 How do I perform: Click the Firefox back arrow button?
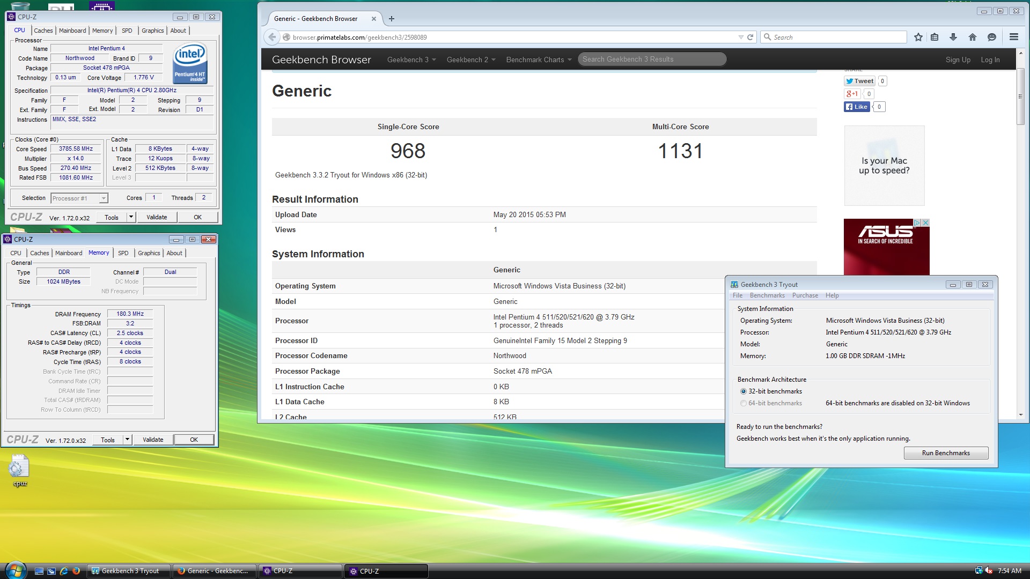pyautogui.click(x=272, y=37)
